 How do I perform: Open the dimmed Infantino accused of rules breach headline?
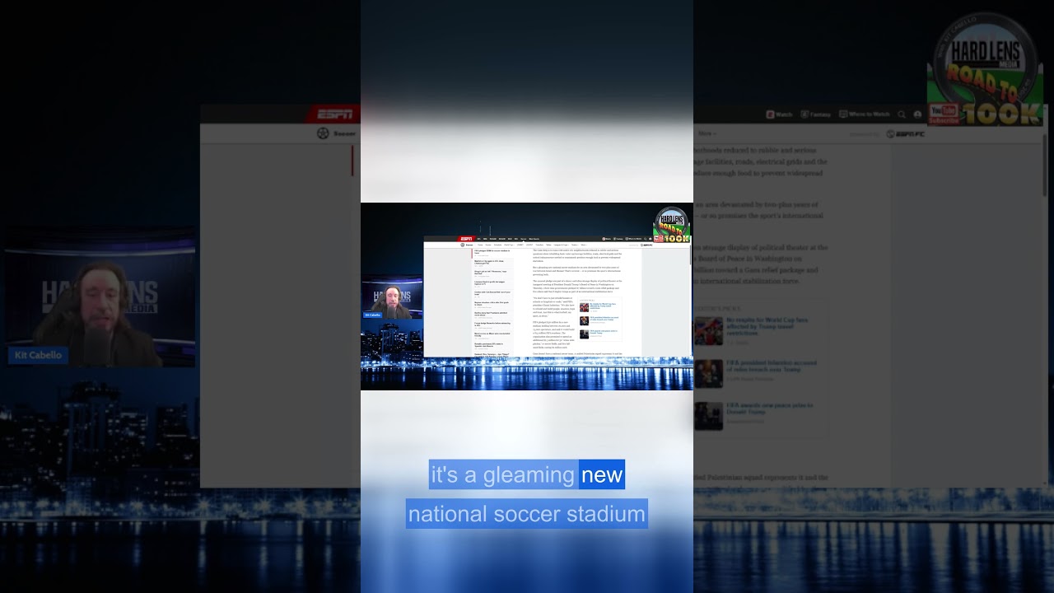coord(772,367)
